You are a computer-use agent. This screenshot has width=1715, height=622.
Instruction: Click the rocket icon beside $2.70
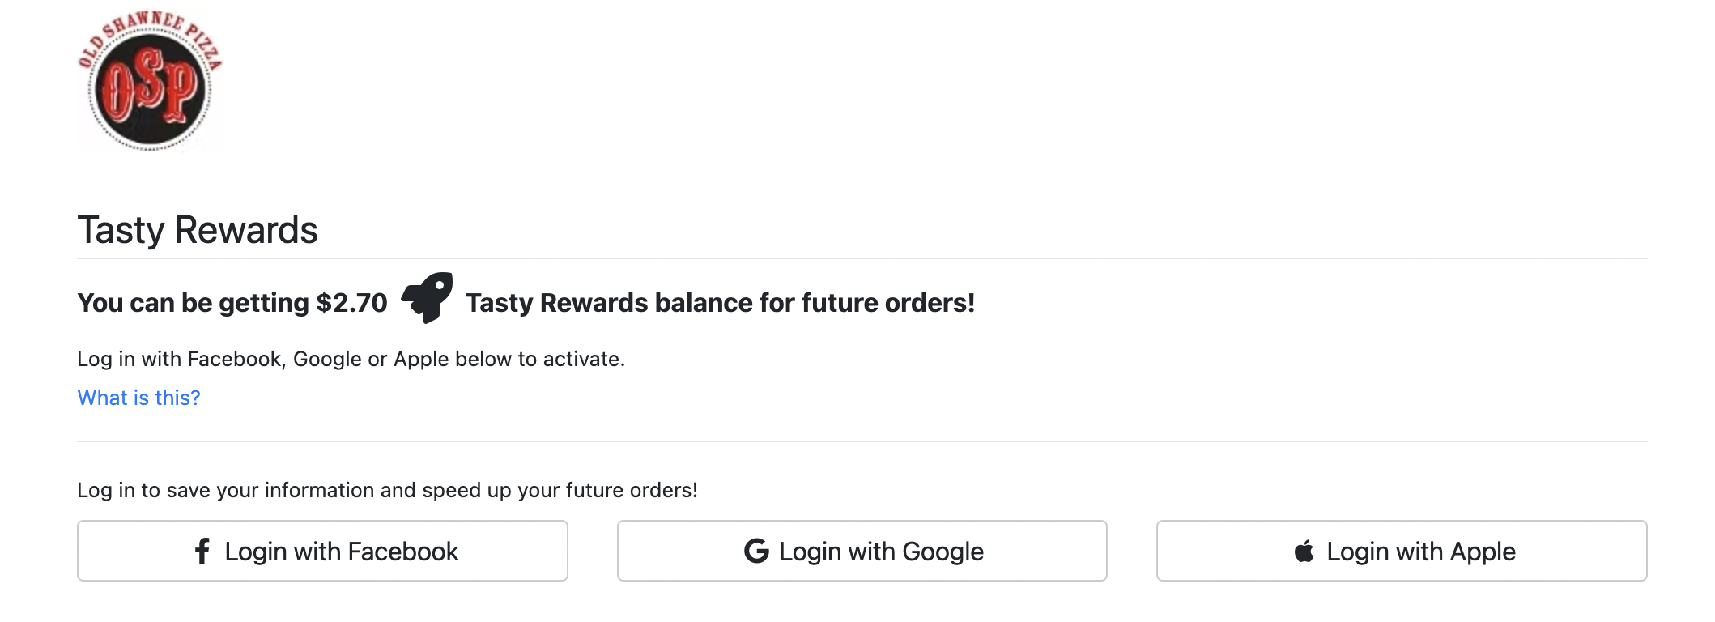427,298
